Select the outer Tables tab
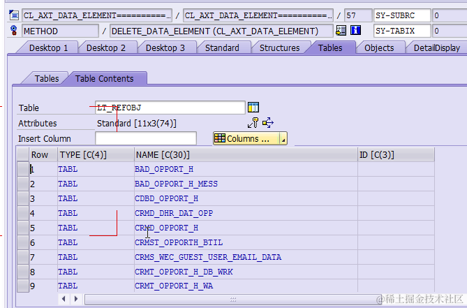 click(330, 48)
